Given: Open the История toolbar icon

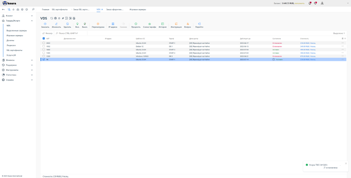Looking at the screenshot, I should [x=163, y=25].
